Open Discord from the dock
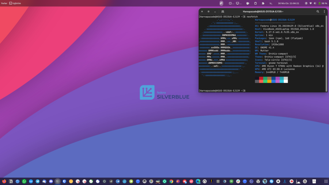The height and width of the screenshot is (185, 329). point(51,181)
